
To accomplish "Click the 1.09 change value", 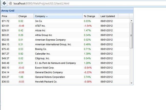I will (21, 77).
